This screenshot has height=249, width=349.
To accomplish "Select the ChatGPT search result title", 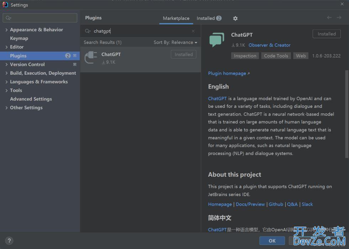I will (x=111, y=54).
